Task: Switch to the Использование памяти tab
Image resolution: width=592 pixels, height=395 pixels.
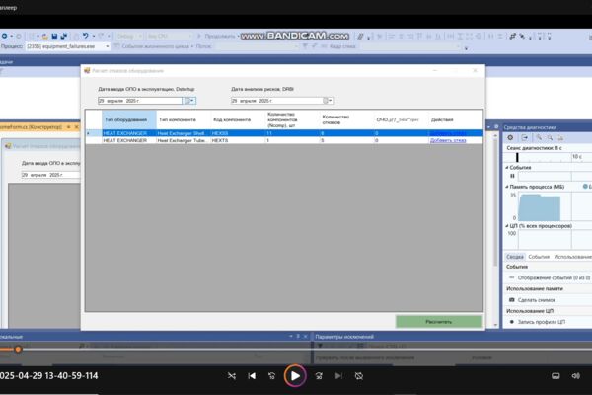Action: [x=572, y=257]
